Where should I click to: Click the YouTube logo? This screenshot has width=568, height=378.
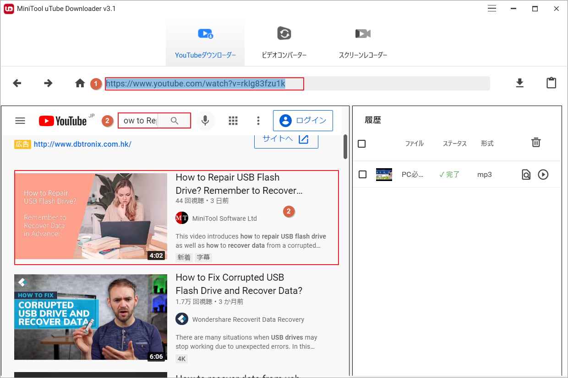63,121
